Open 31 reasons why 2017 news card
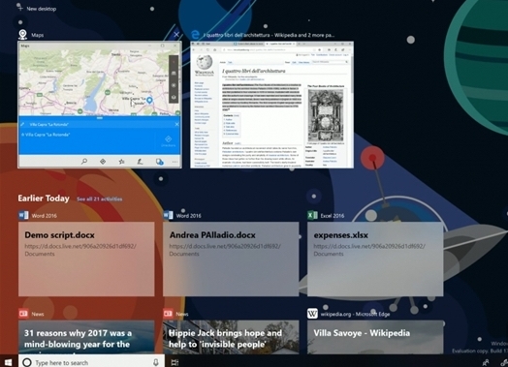Screen dimensions: 508x367 tap(86, 337)
